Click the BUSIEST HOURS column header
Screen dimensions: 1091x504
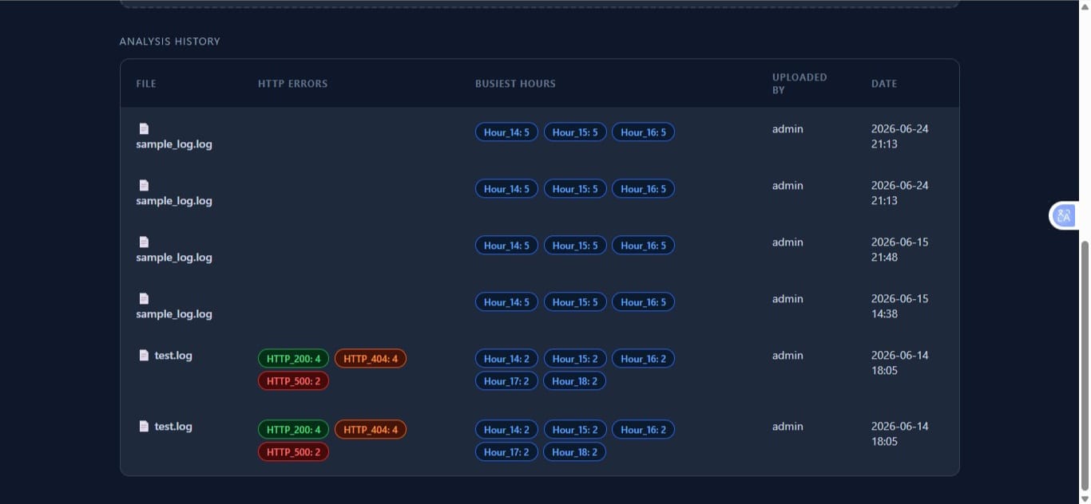tap(515, 84)
